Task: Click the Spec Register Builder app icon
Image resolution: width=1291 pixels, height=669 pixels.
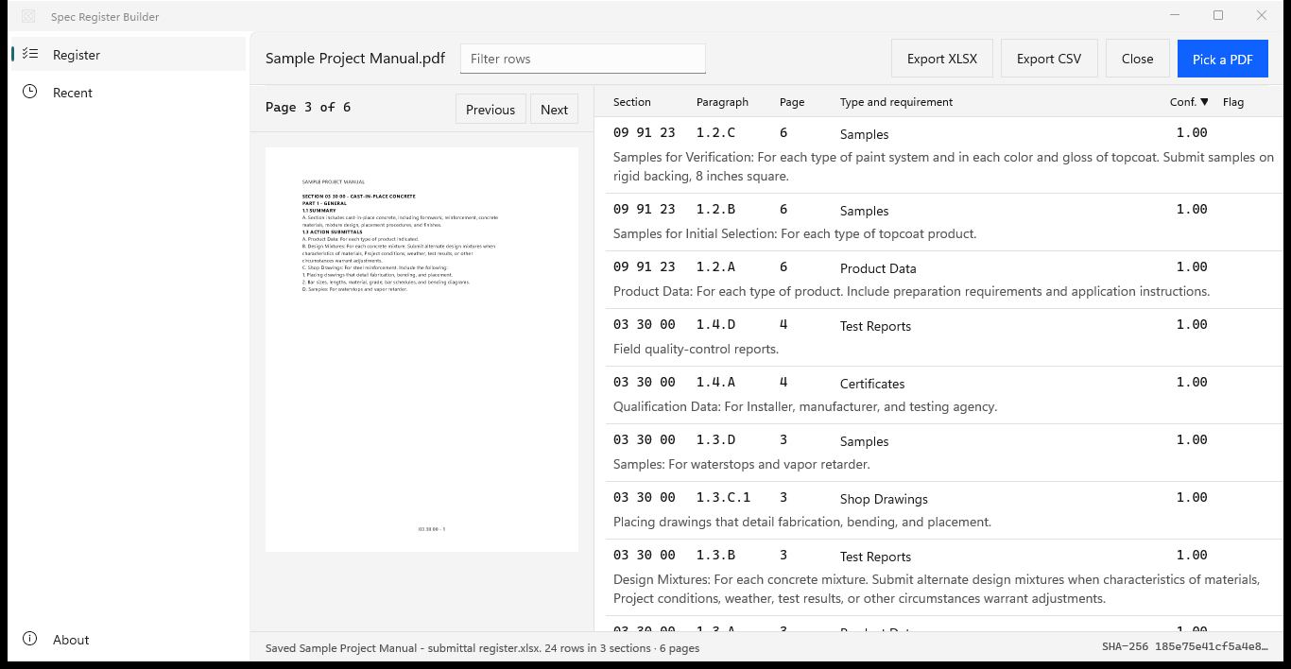Action: click(x=29, y=16)
